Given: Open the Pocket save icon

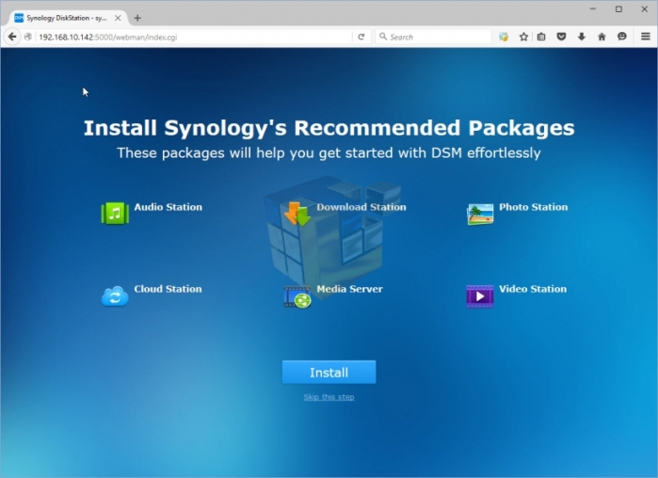Looking at the screenshot, I should pos(562,37).
